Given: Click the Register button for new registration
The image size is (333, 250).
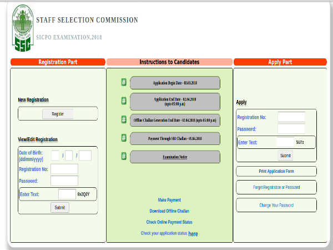Looking at the screenshot, I should click(x=58, y=114).
